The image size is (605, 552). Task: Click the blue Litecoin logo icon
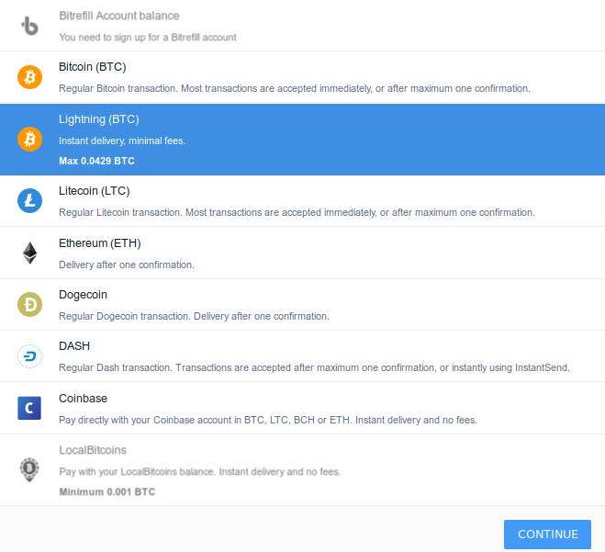coord(29,201)
